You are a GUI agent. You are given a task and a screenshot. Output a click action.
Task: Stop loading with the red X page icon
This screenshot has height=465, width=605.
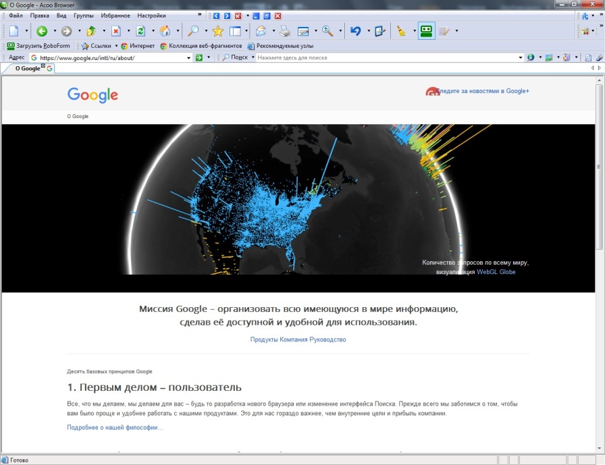(x=115, y=31)
